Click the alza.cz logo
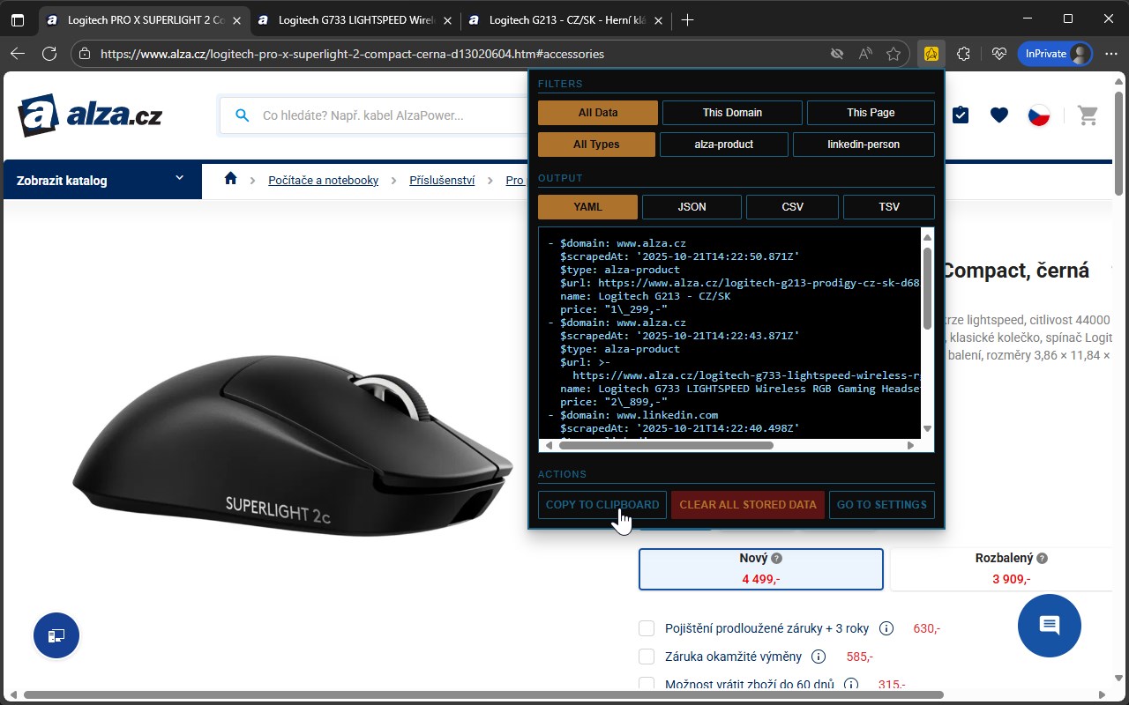The image size is (1129, 705). (90, 115)
